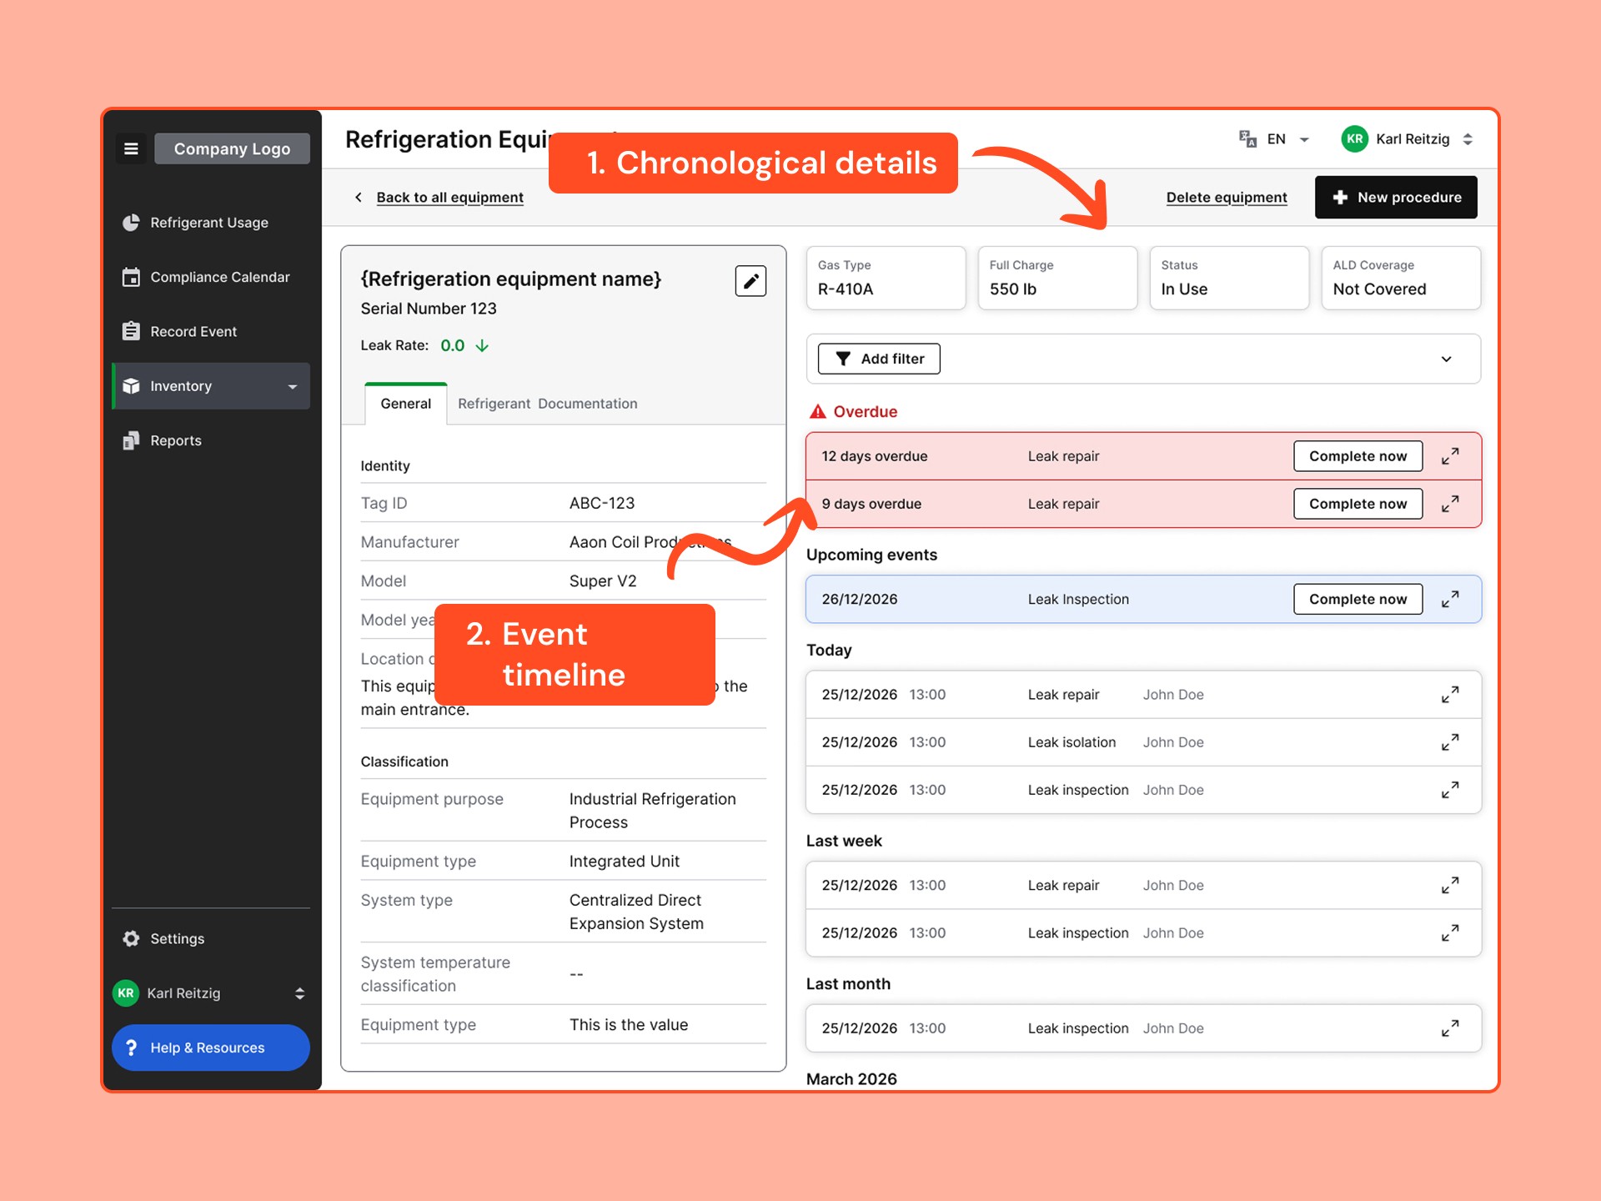Screen dimensions: 1601x1201
Task: Open Refrigerant Usage from sidebar
Action: click(208, 223)
